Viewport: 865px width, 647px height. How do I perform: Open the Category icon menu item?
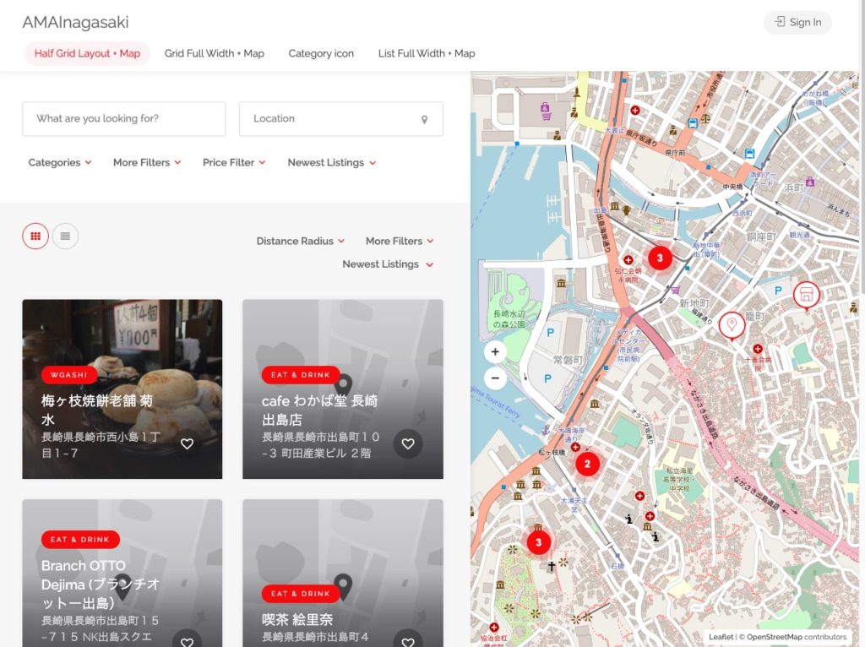click(x=321, y=53)
